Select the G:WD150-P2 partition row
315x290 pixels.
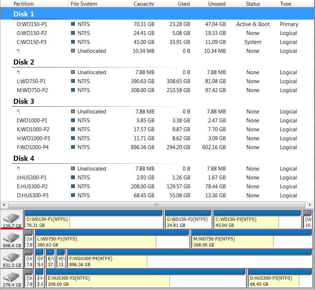tap(157, 33)
